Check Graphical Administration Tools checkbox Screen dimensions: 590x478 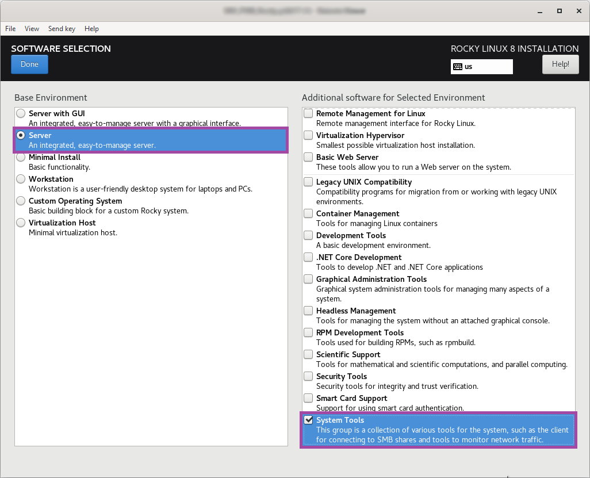pos(308,279)
